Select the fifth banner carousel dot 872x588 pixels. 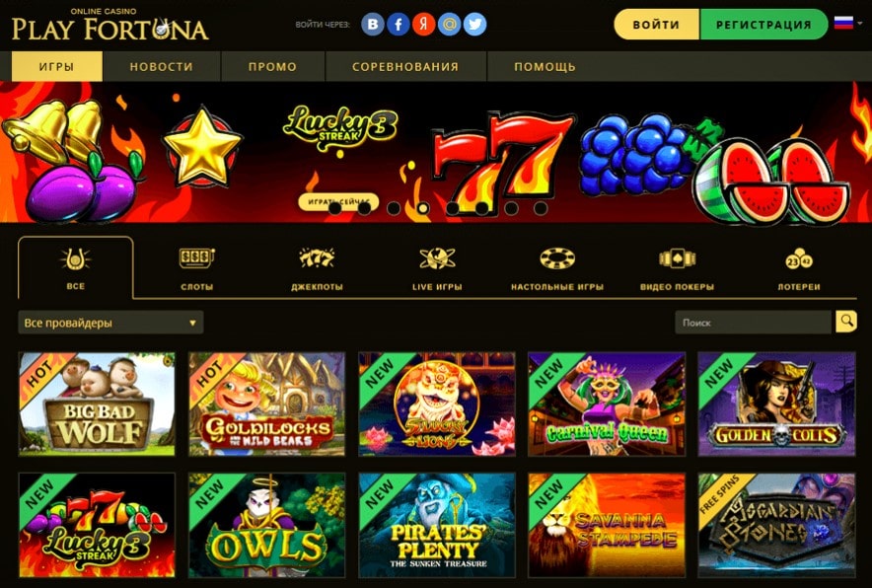(x=453, y=208)
